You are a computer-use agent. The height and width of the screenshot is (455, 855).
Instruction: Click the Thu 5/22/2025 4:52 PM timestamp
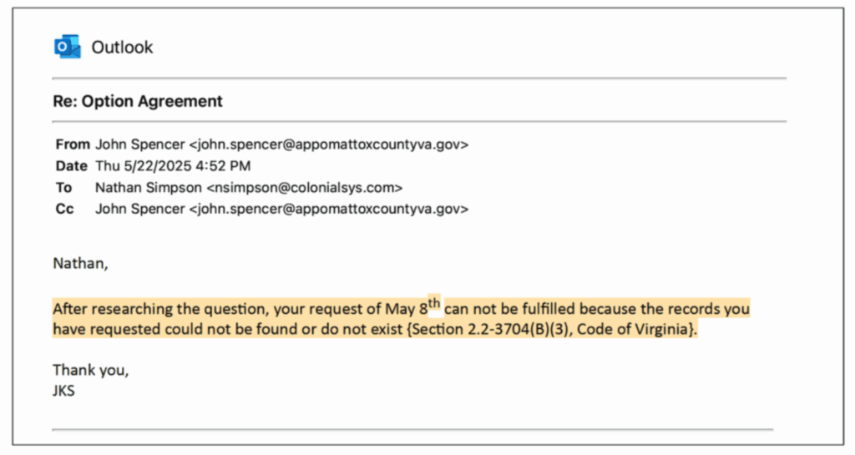tap(173, 166)
